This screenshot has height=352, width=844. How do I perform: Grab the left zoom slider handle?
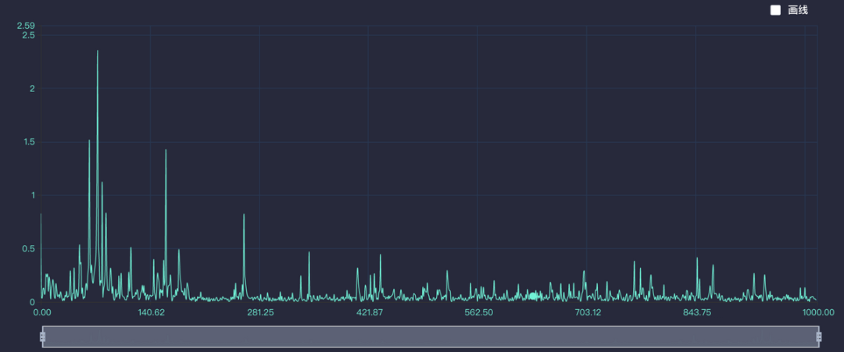[x=42, y=337]
